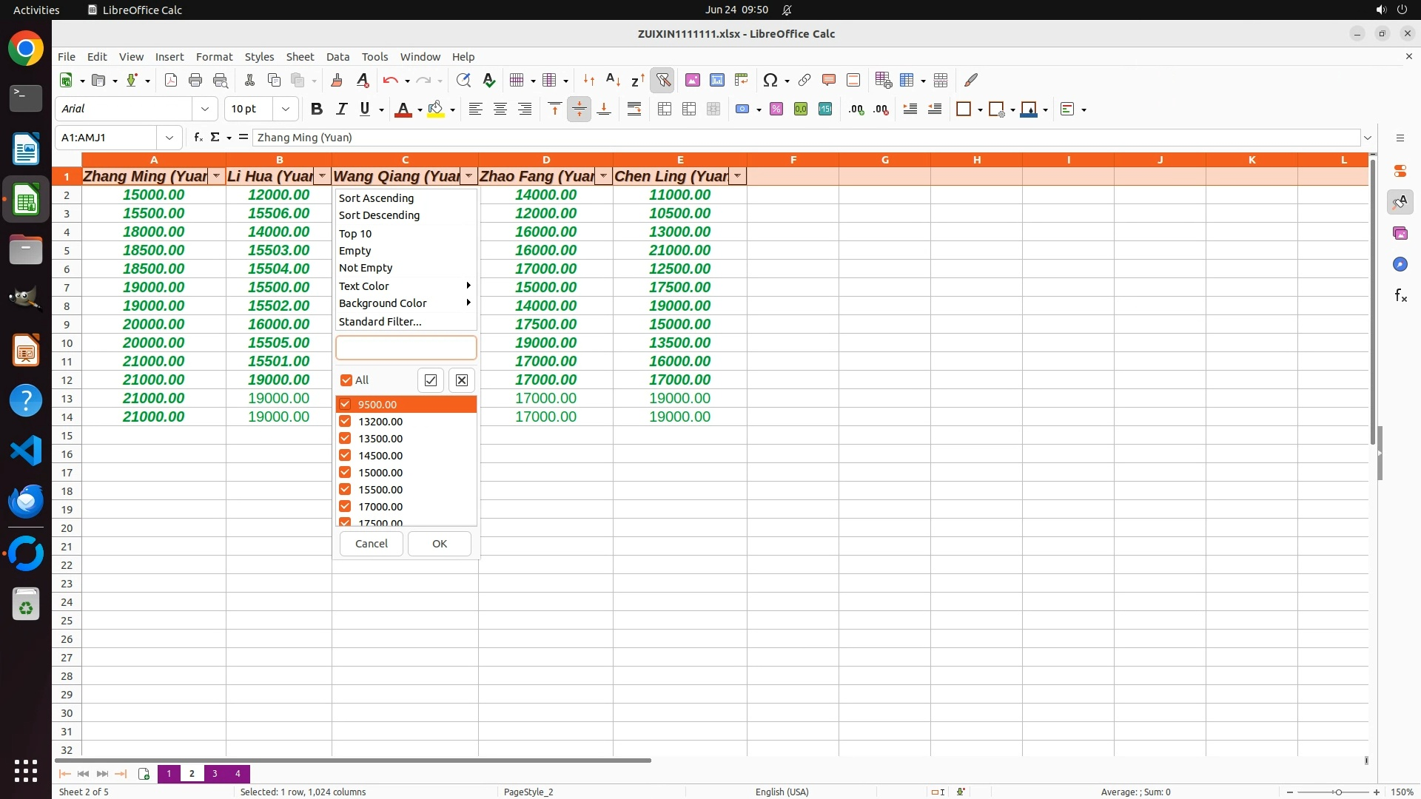Click the AutoFilter toolbar icon

[x=663, y=80]
